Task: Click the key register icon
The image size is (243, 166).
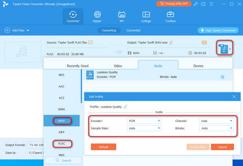Action: (196, 4)
